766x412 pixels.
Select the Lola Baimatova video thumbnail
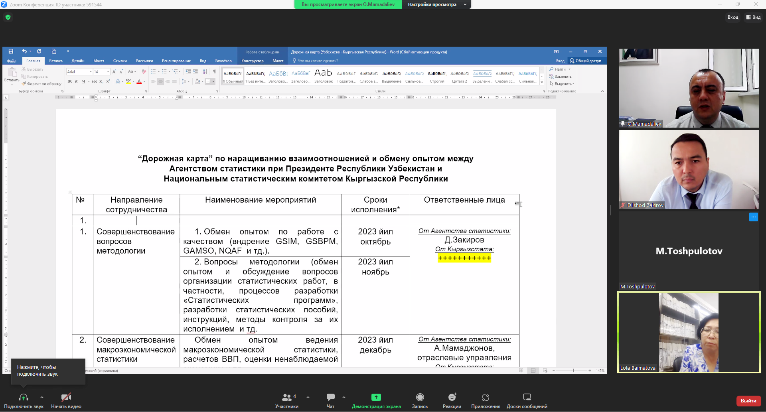(689, 332)
